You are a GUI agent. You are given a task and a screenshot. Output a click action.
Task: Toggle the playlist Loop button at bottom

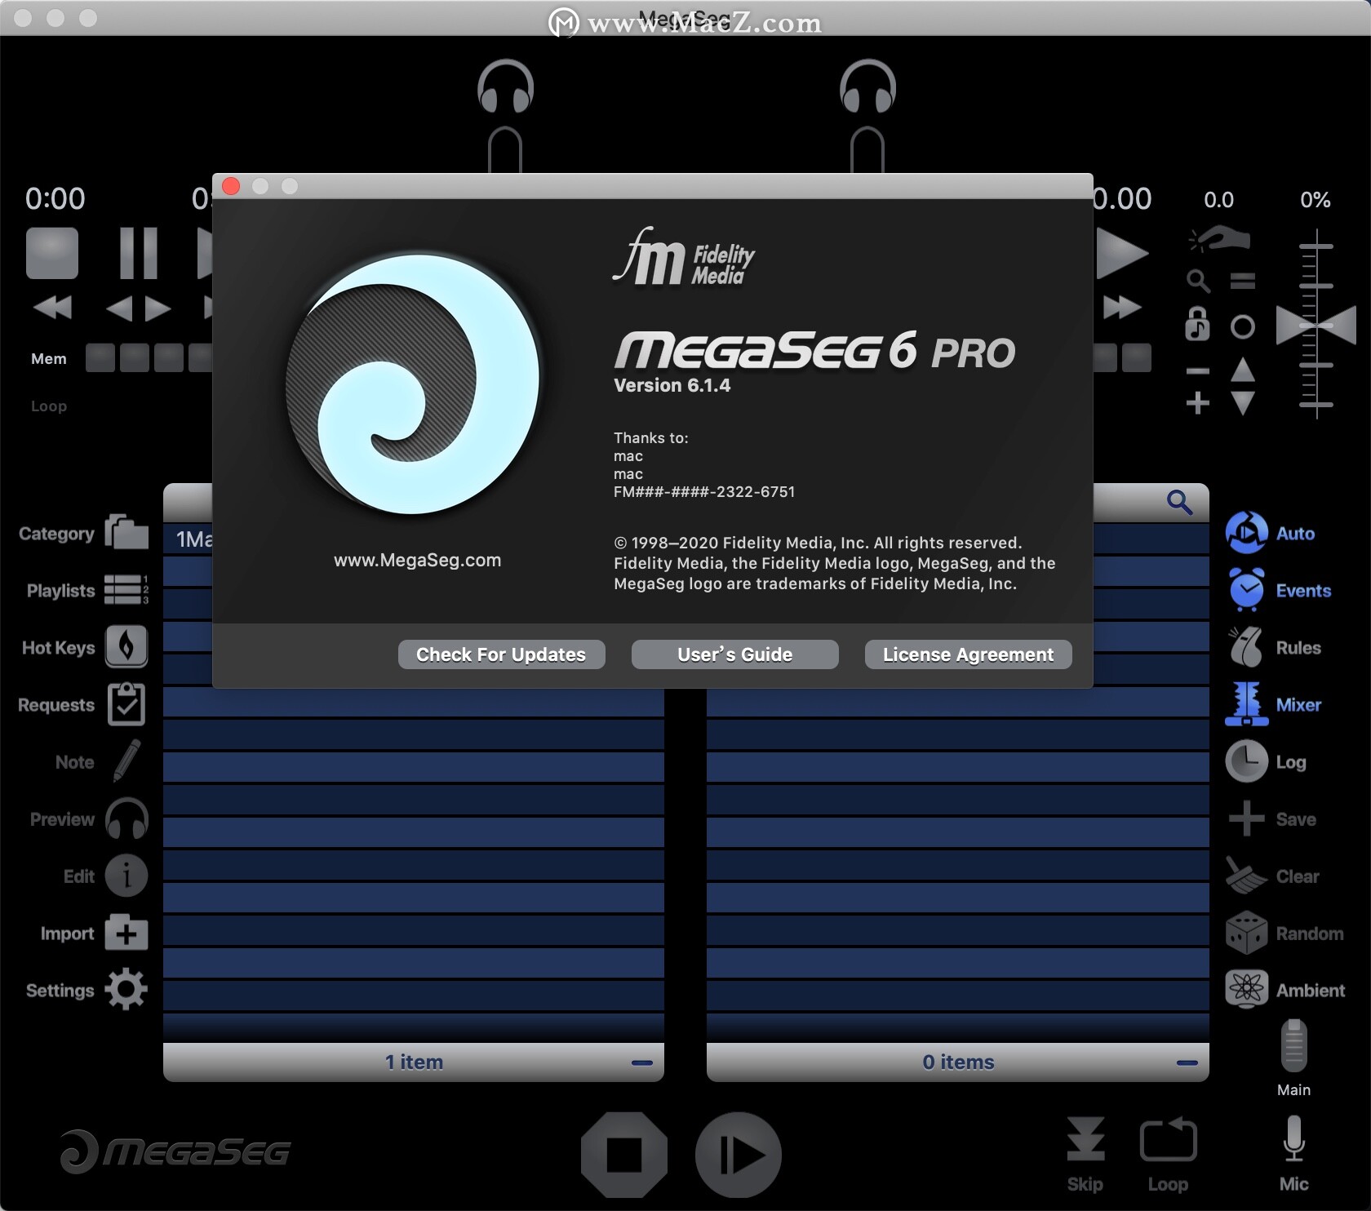click(x=1168, y=1139)
